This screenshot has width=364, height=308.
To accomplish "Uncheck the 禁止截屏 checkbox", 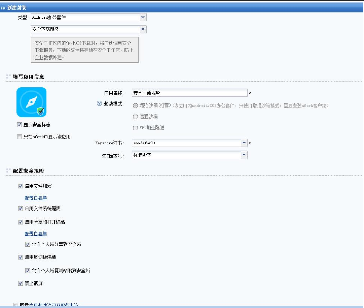I will (21, 283).
